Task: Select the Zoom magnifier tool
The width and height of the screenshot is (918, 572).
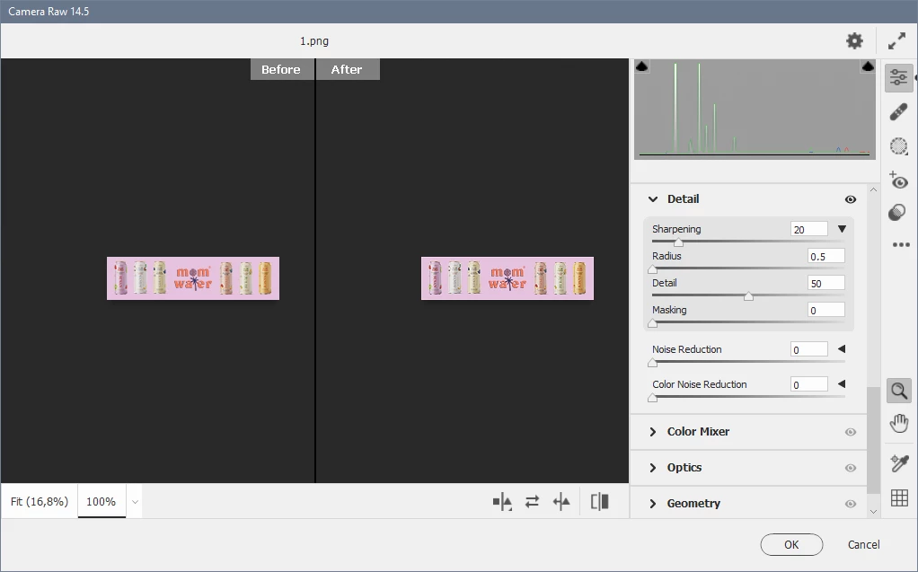Action: pyautogui.click(x=899, y=391)
